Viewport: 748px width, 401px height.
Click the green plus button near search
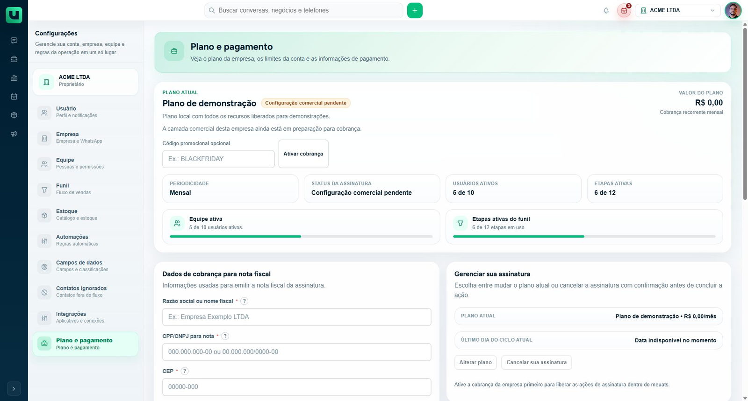pos(415,10)
